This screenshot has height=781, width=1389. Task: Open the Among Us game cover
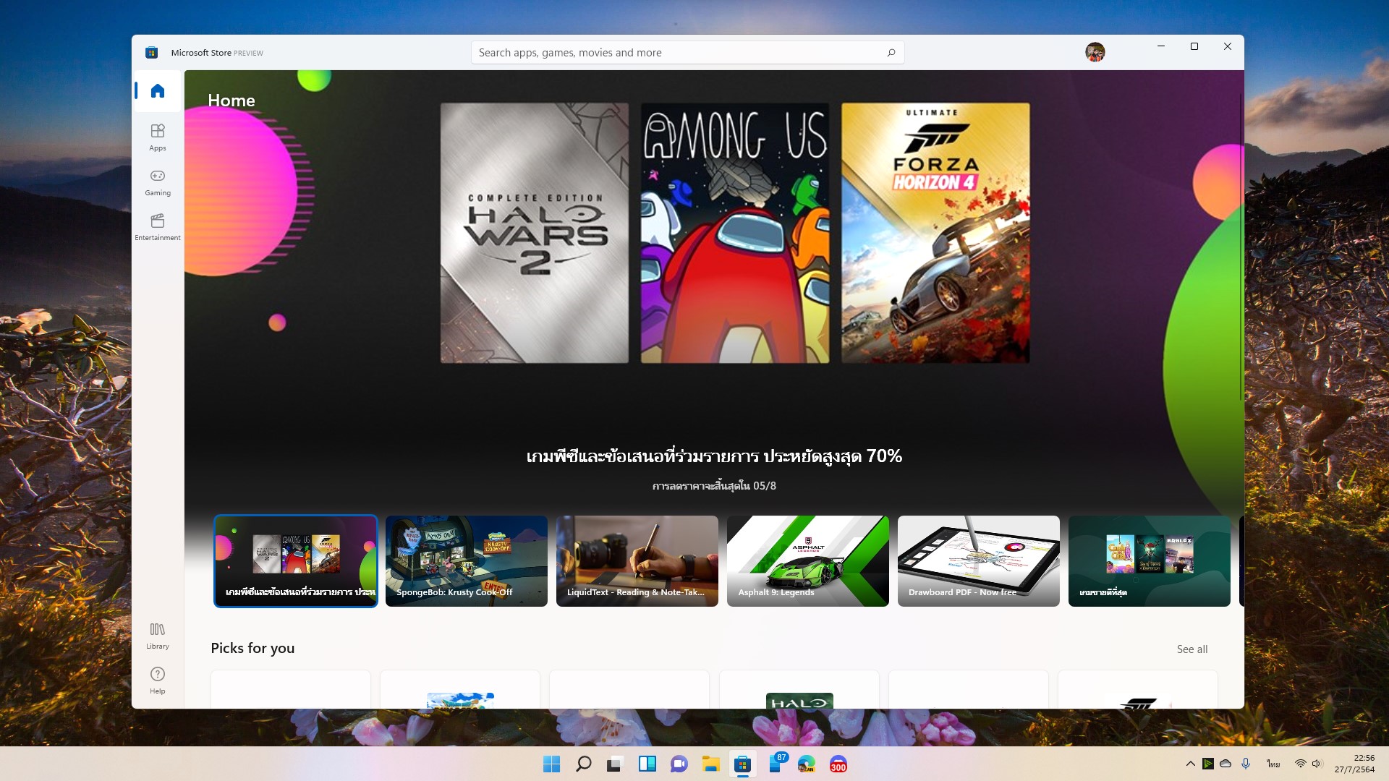coord(735,233)
